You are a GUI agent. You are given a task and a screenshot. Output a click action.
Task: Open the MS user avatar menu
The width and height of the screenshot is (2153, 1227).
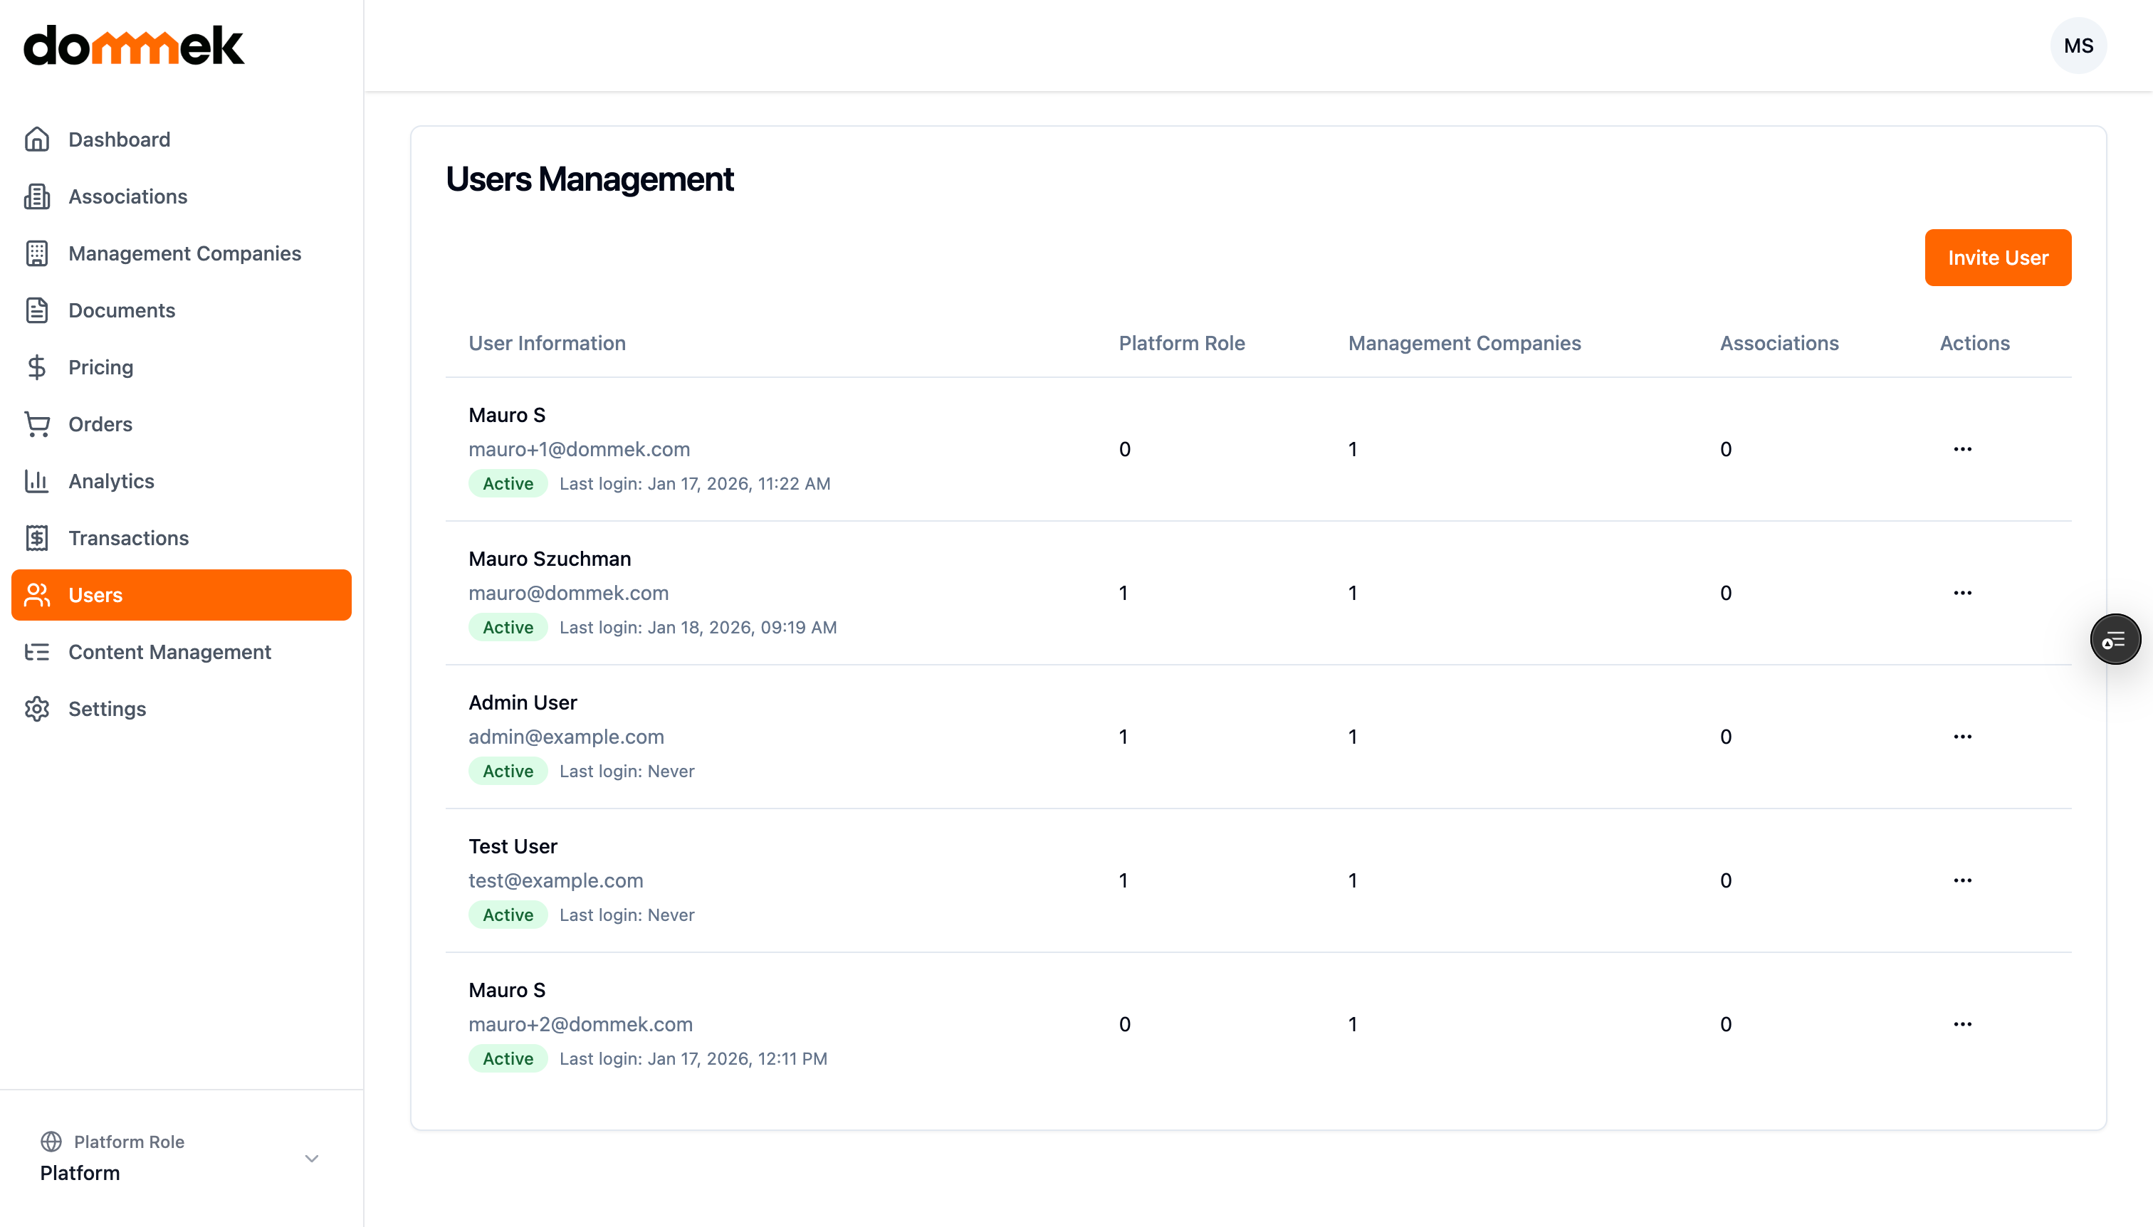pyautogui.click(x=2078, y=46)
